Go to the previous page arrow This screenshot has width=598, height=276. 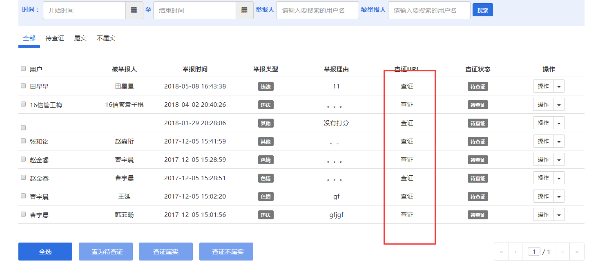515,252
